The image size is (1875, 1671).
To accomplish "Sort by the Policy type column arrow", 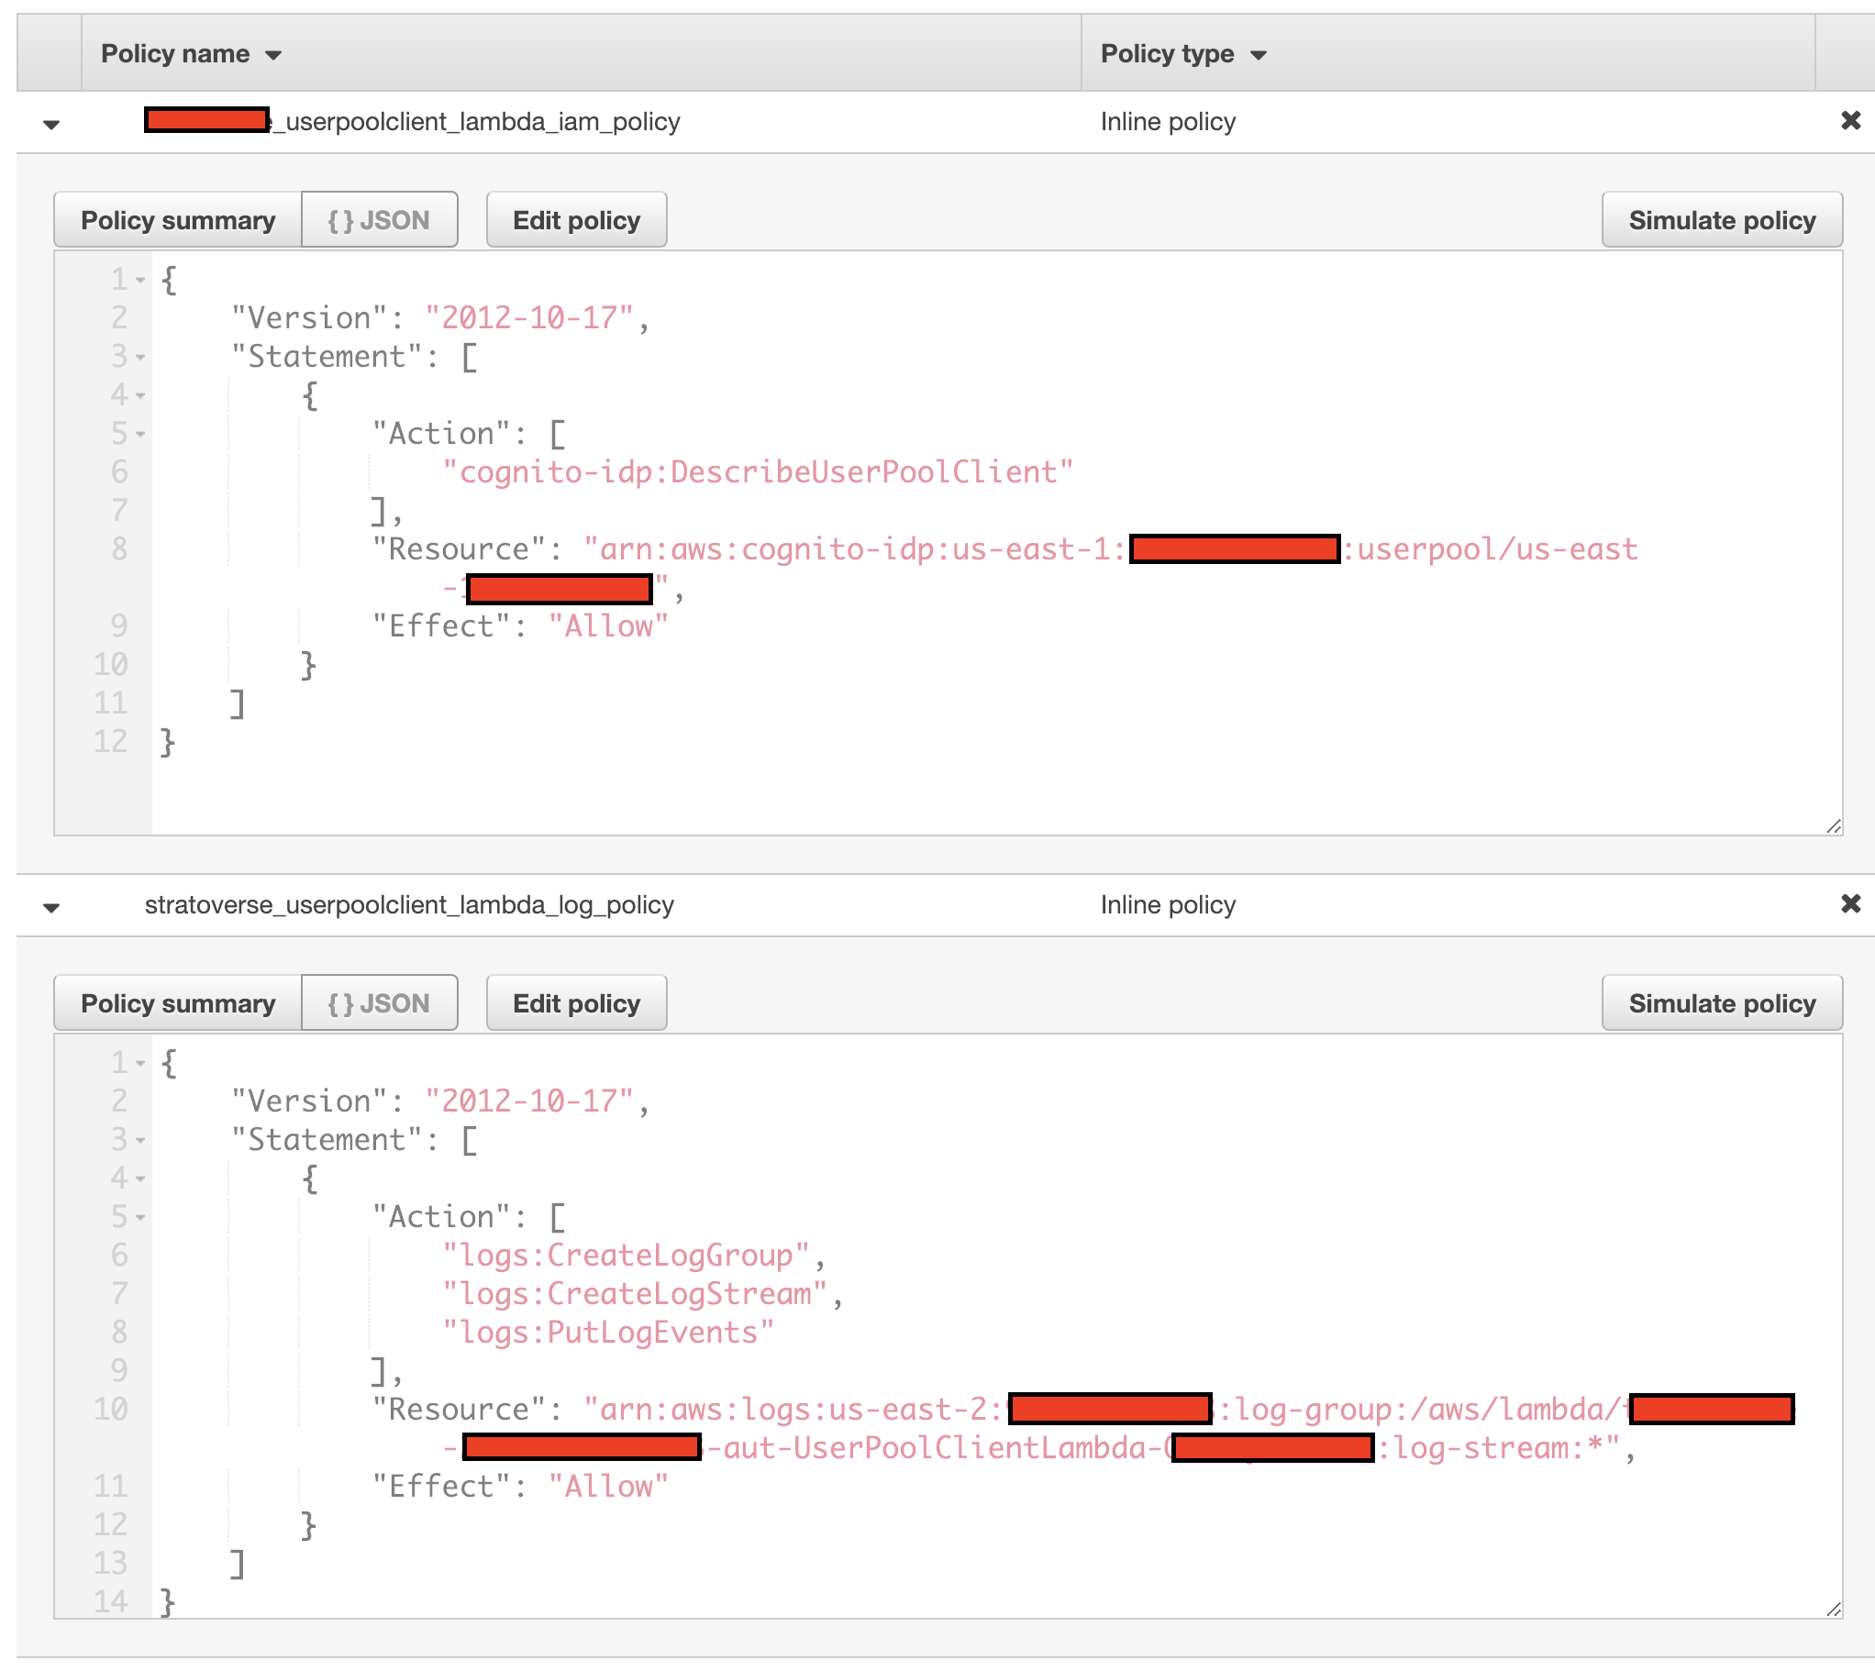I will [1258, 55].
